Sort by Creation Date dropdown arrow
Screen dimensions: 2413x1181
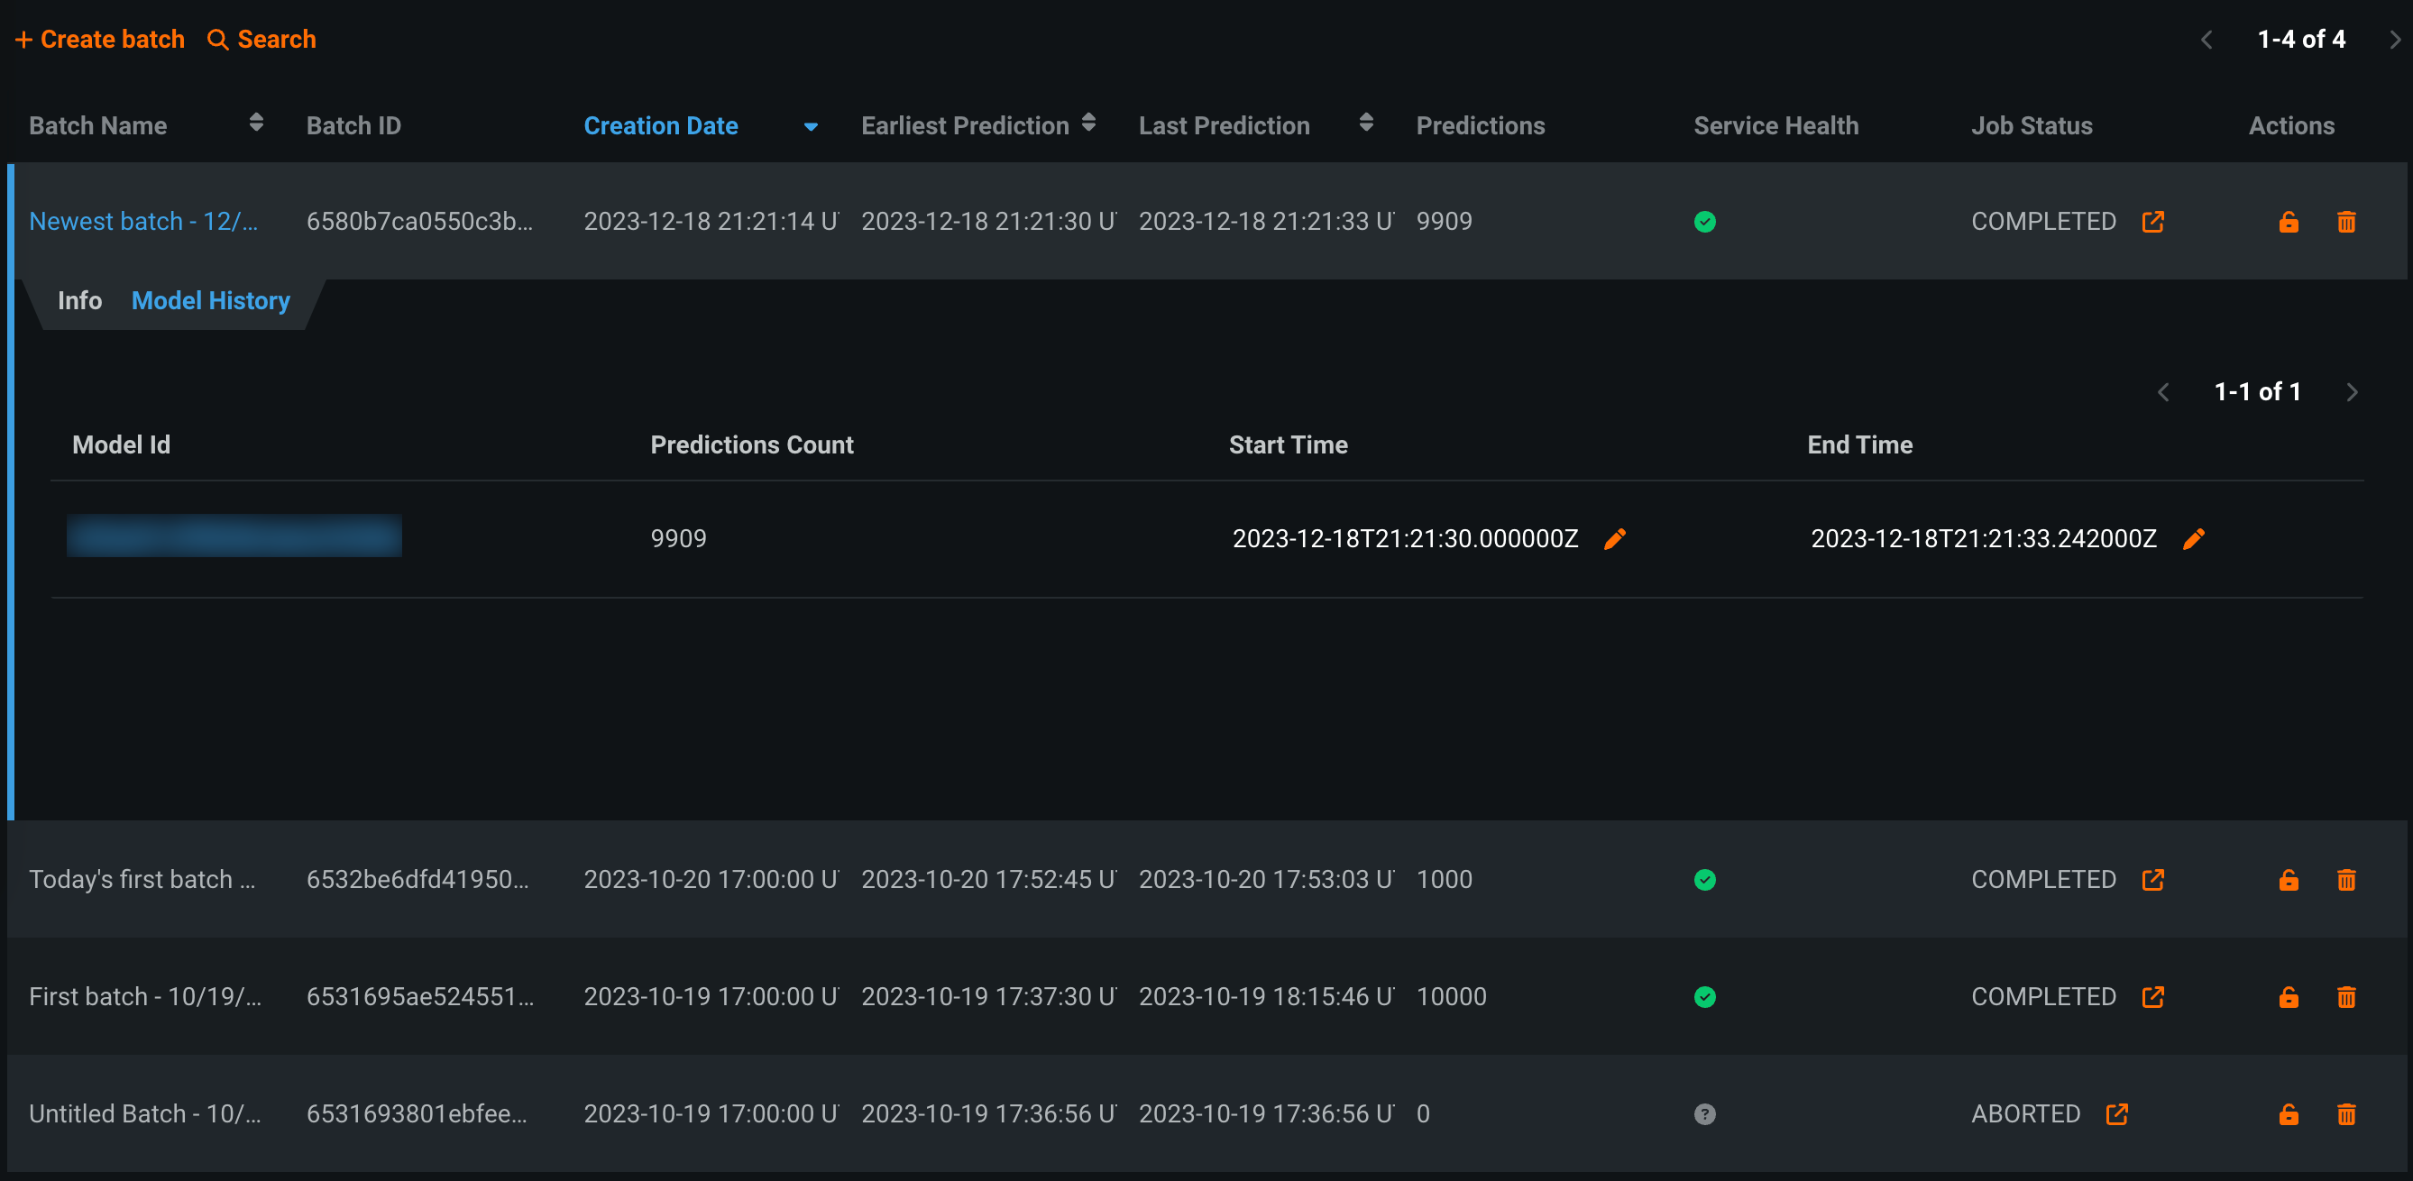tap(811, 126)
